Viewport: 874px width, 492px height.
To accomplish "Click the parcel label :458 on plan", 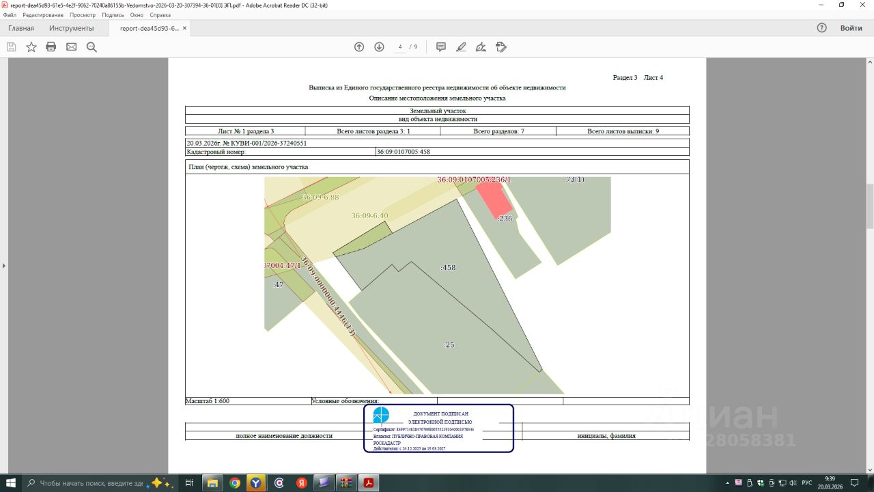I will pyautogui.click(x=448, y=268).
